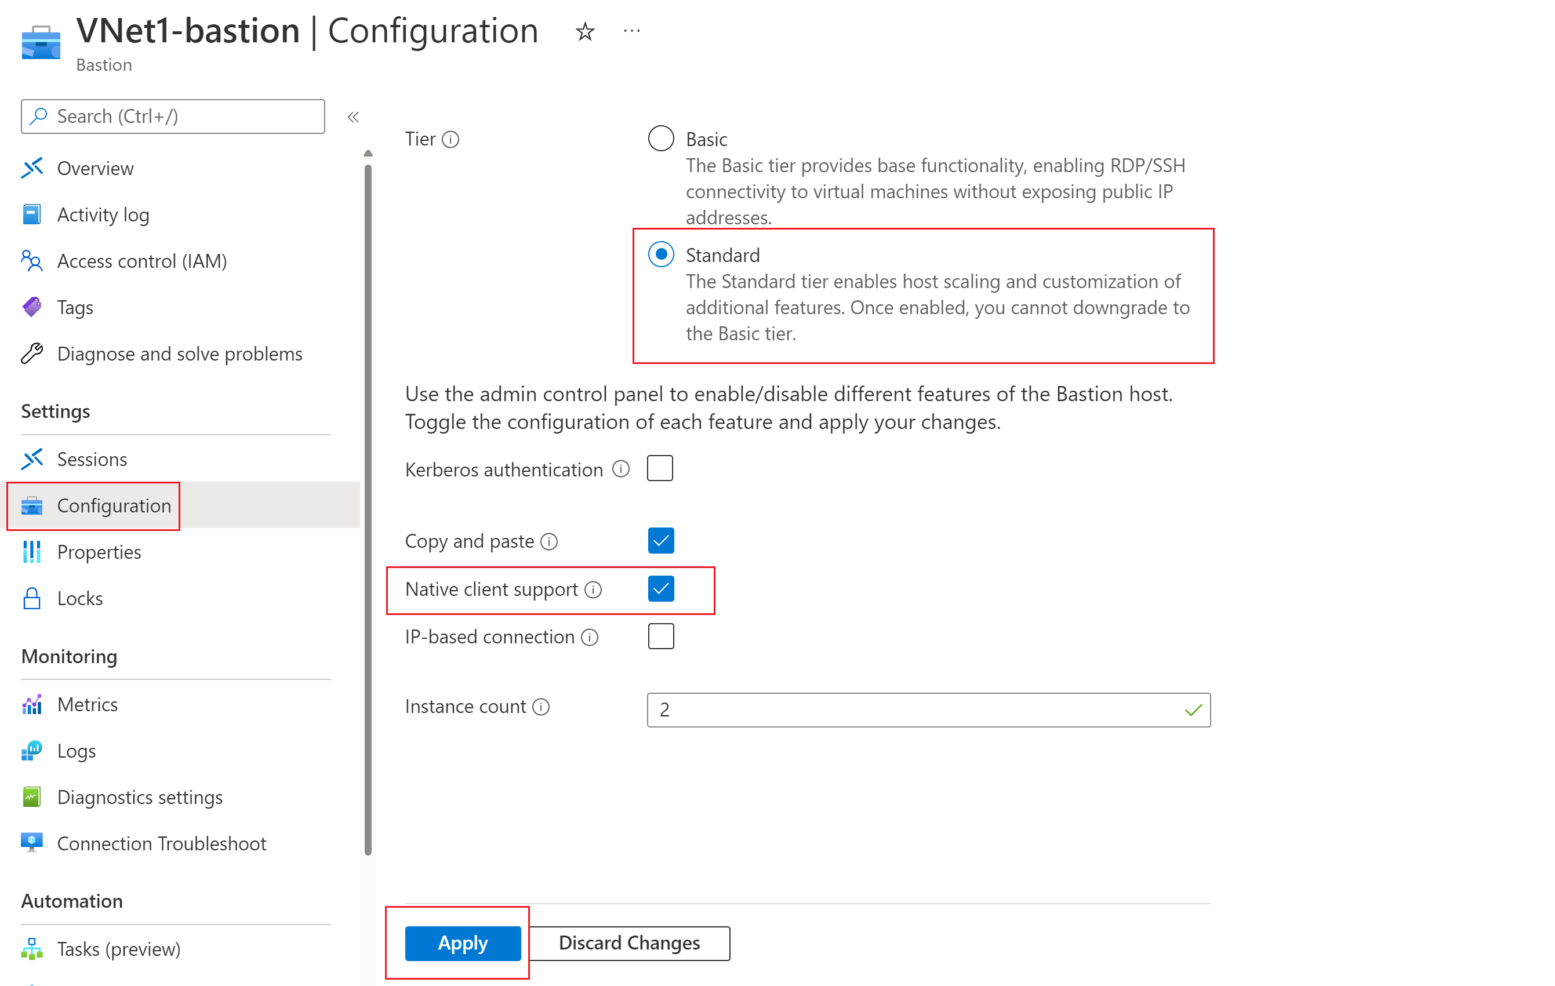
Task: Click the Kerberos authentication info icon
Action: click(620, 470)
